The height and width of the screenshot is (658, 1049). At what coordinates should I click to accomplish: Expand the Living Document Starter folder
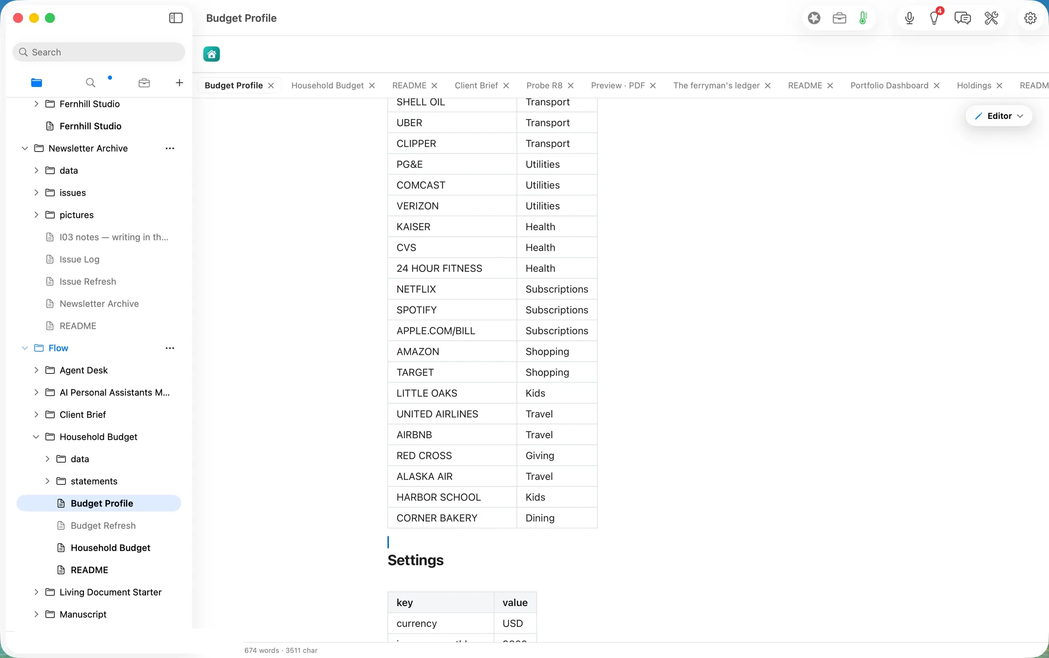pos(36,592)
